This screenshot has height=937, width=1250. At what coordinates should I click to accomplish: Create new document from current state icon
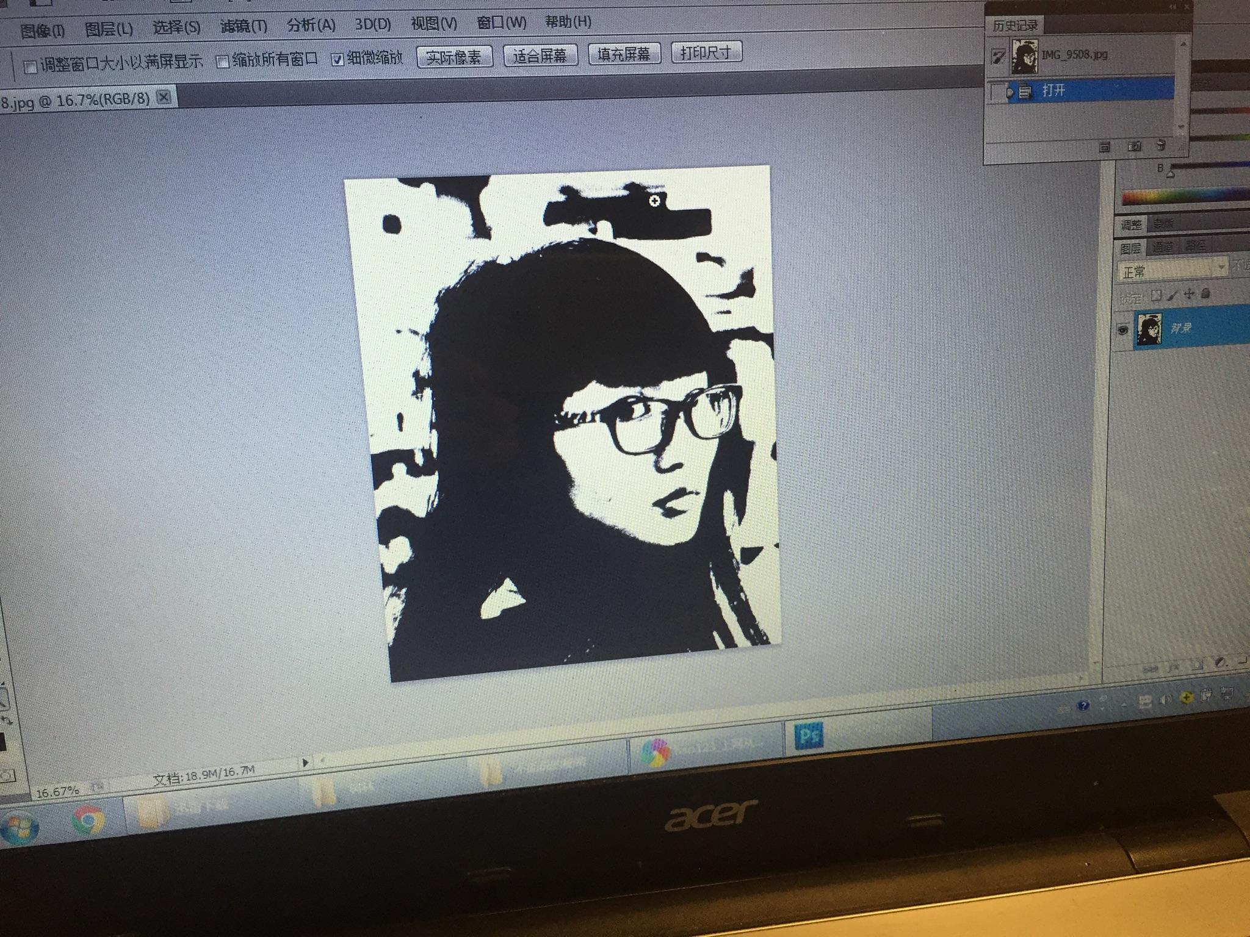pos(1105,147)
